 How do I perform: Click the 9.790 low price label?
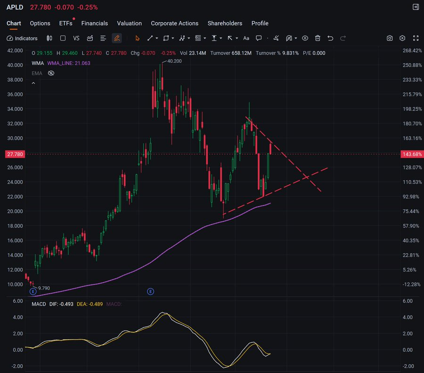[44, 288]
